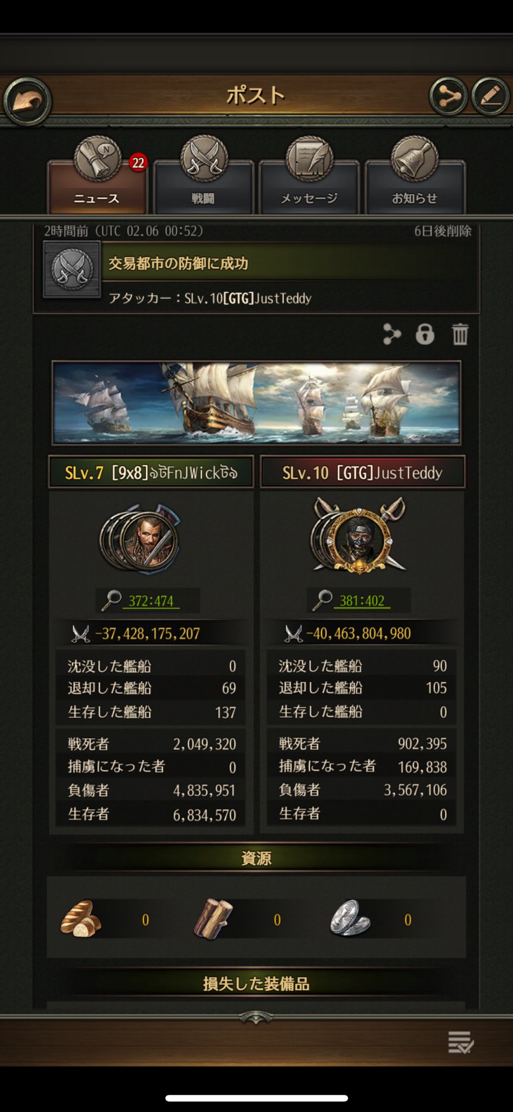
Task: Tap the pencil compose icon
Action: click(490, 96)
